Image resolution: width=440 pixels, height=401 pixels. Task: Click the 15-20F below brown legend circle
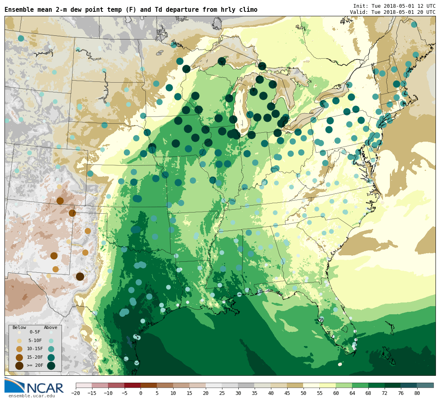pyautogui.click(x=20, y=357)
